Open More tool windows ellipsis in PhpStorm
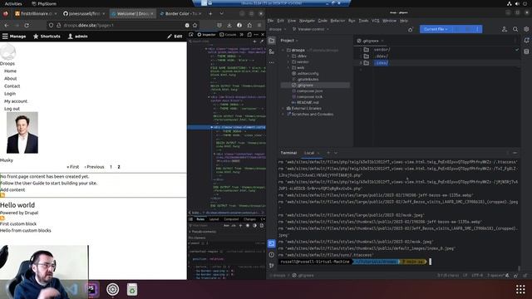Viewport: 532px width, 299px height. (x=272, y=62)
